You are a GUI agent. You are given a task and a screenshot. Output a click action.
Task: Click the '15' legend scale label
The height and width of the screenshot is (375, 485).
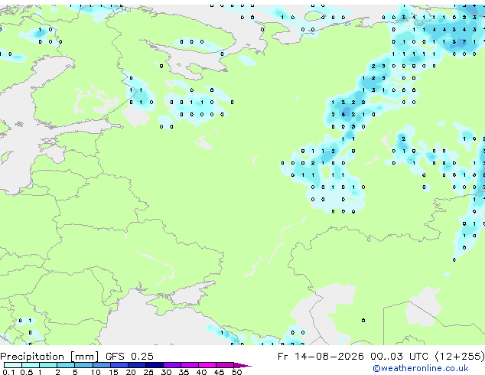click(113, 372)
